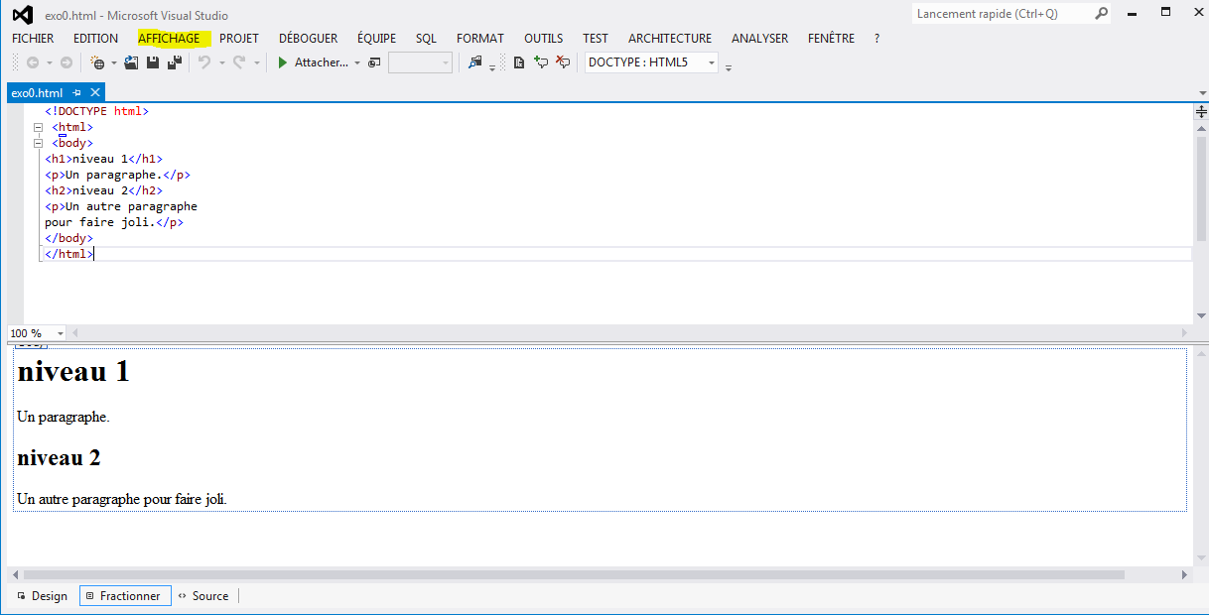Switch to Source view
Screen dimensions: 1209x615
(203, 596)
